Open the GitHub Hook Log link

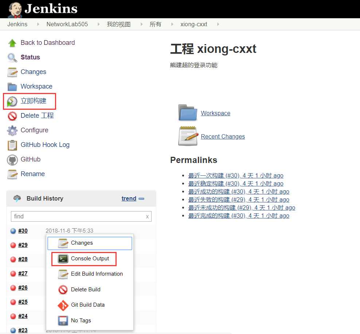(45, 145)
